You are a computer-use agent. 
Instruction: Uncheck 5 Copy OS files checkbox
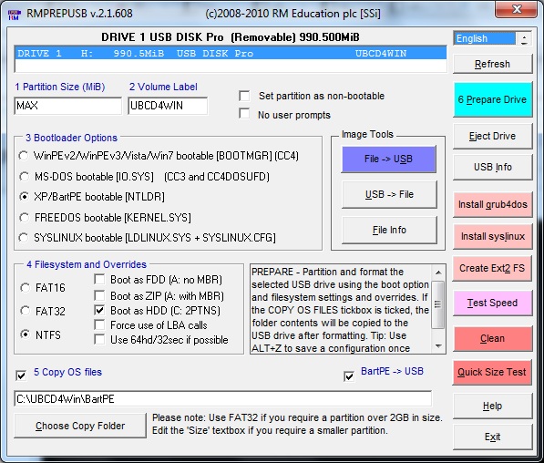coord(21,376)
